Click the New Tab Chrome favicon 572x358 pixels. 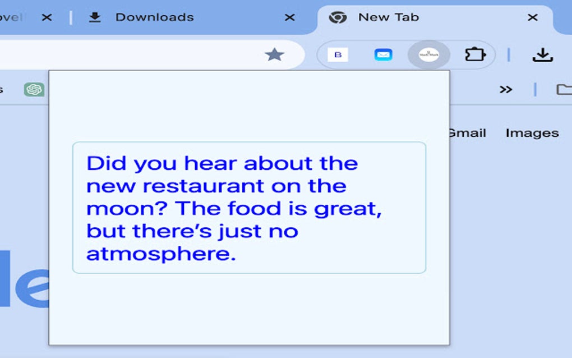coord(337,17)
